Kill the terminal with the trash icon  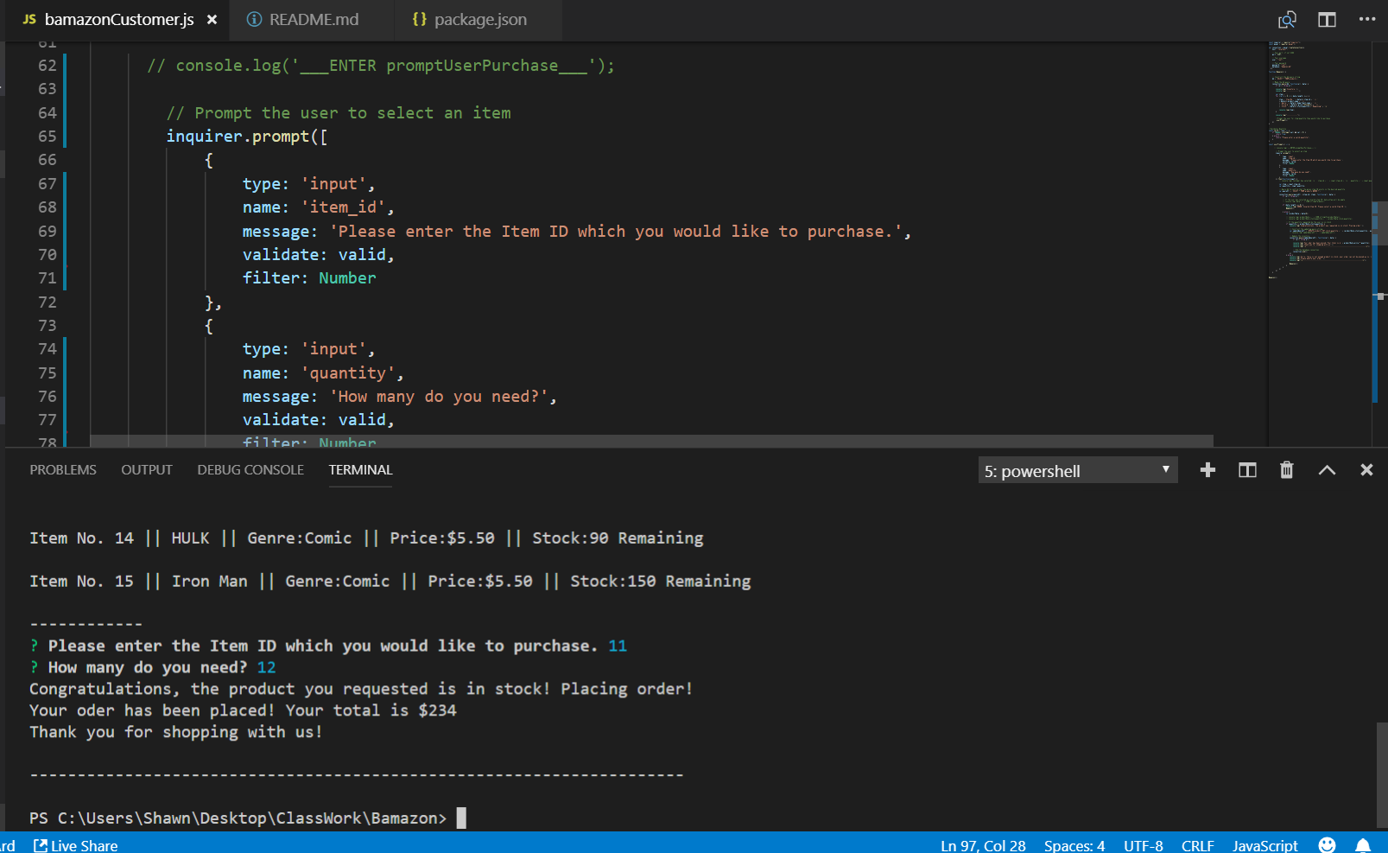1287,469
